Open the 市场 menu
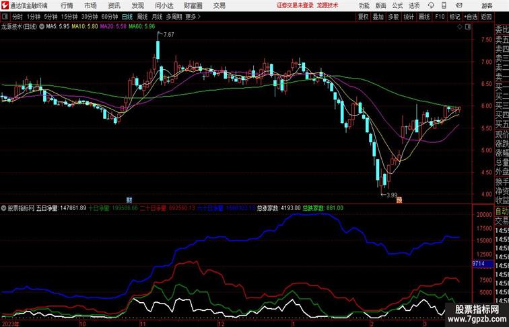Image resolution: width=509 pixels, height=327 pixels. (91, 5)
